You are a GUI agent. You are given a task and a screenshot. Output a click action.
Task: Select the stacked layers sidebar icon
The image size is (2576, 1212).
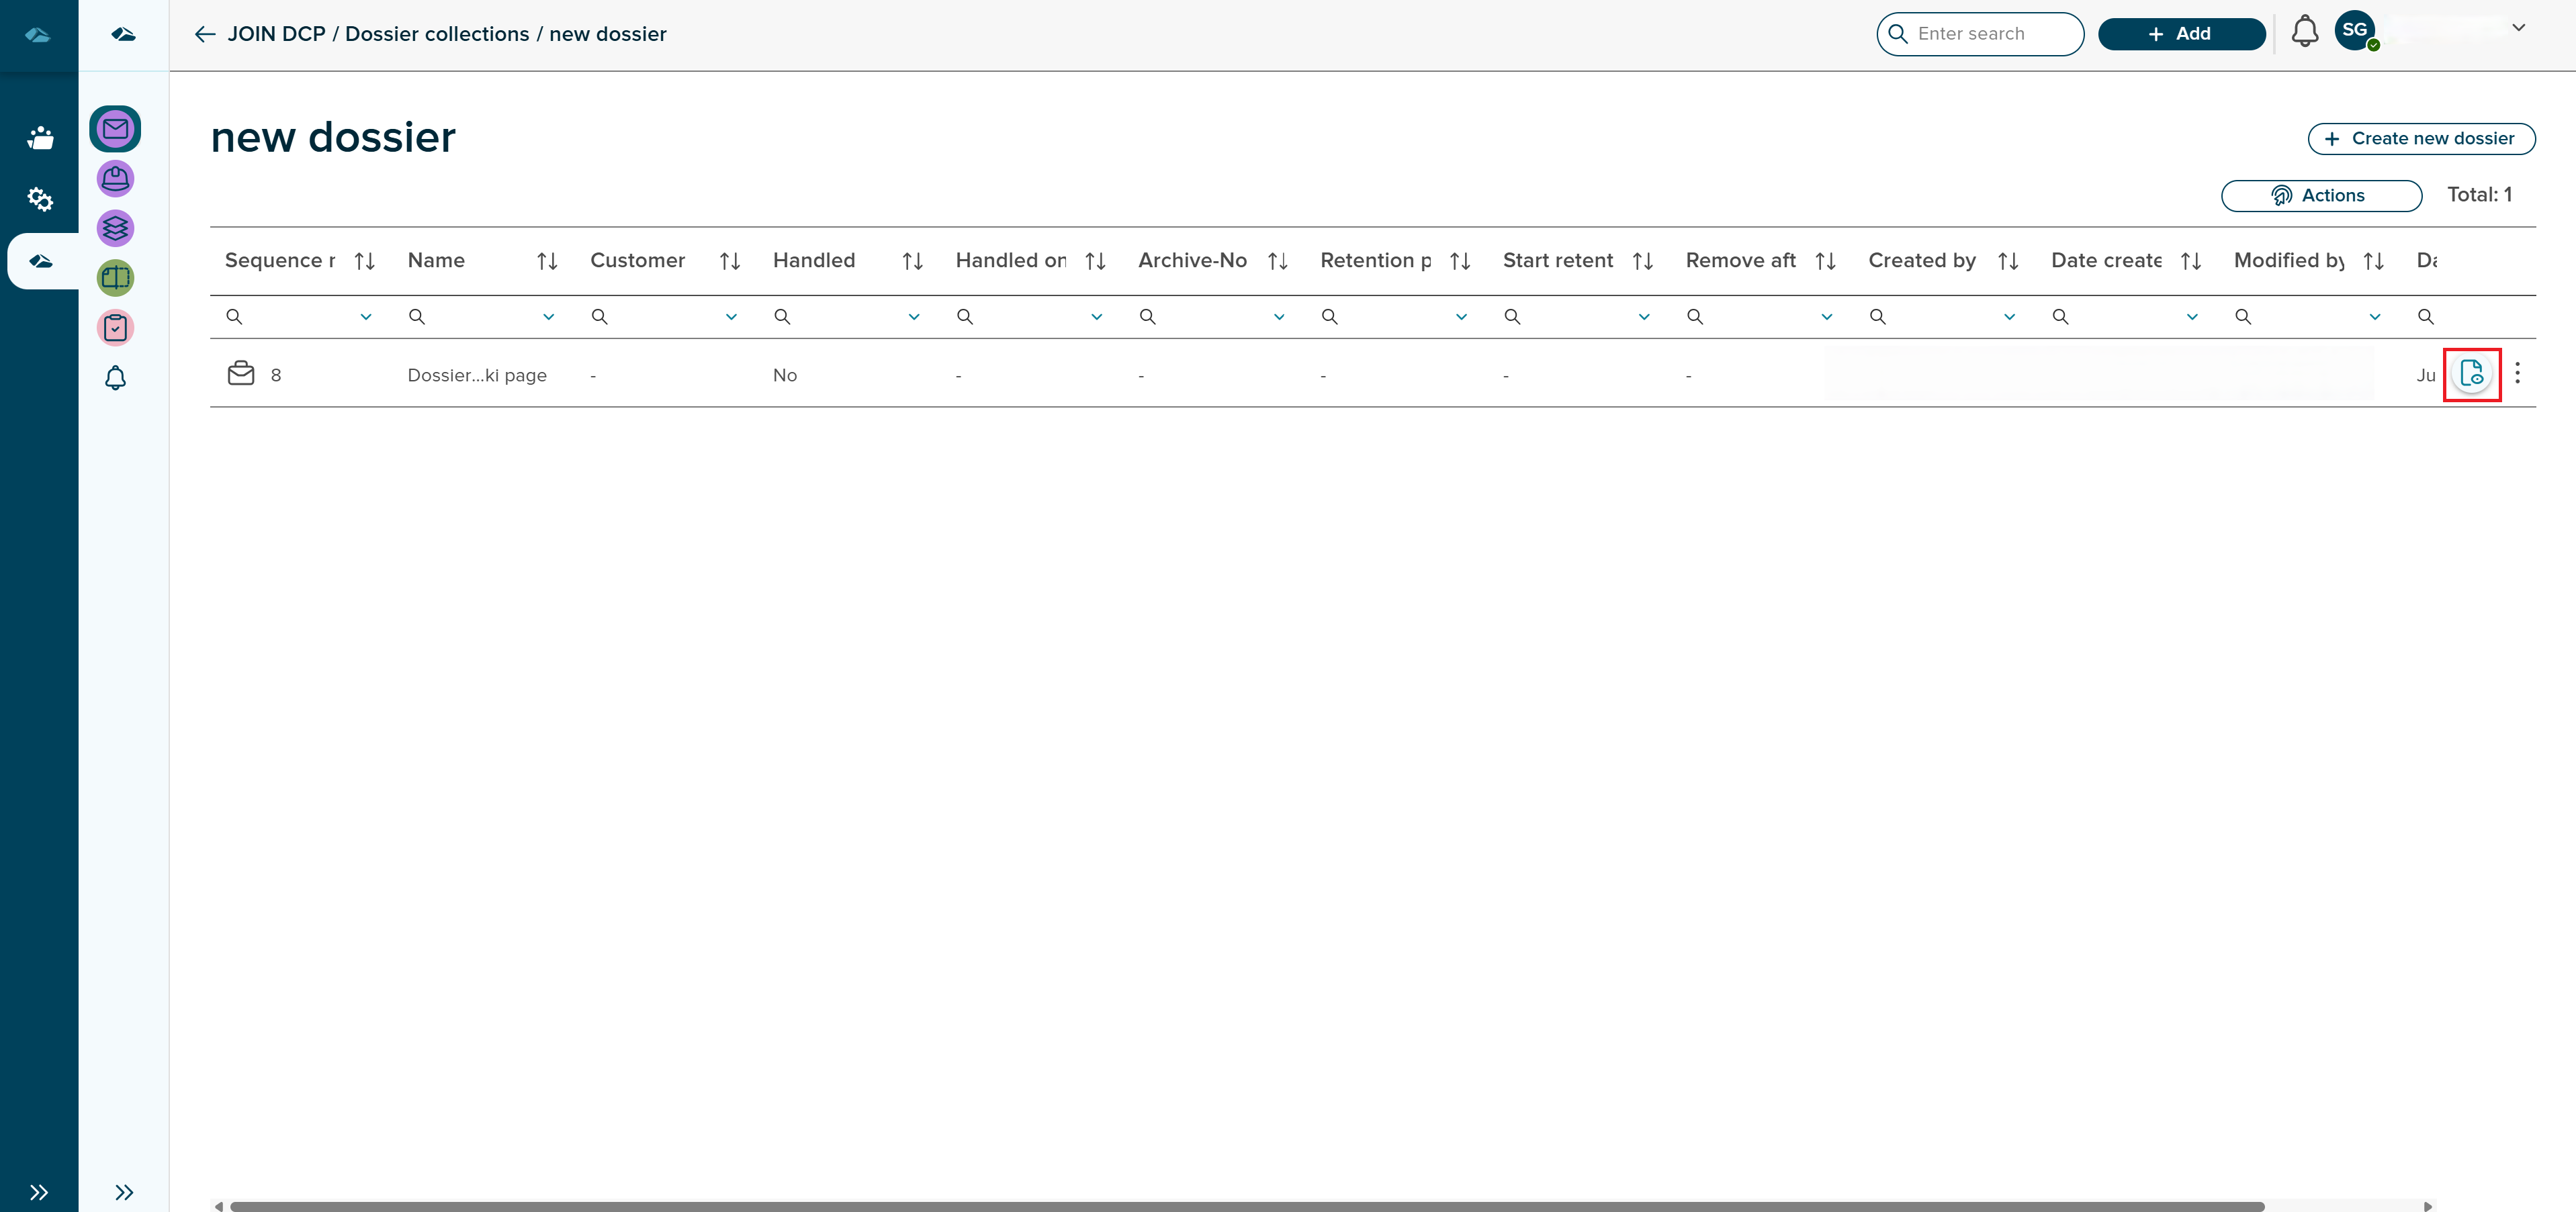(x=115, y=228)
